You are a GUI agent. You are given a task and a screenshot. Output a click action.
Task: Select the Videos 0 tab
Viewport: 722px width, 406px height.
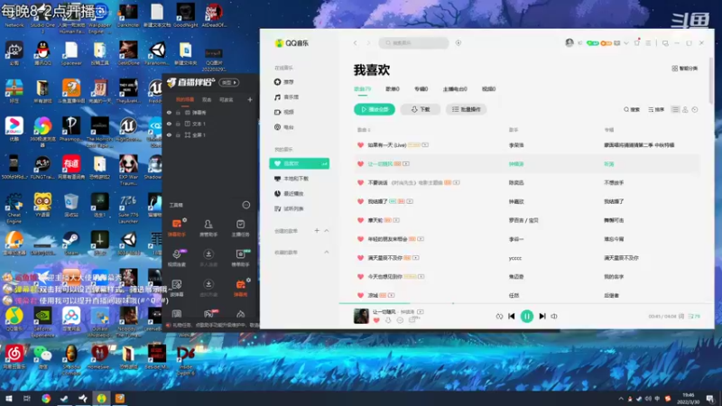tap(488, 88)
